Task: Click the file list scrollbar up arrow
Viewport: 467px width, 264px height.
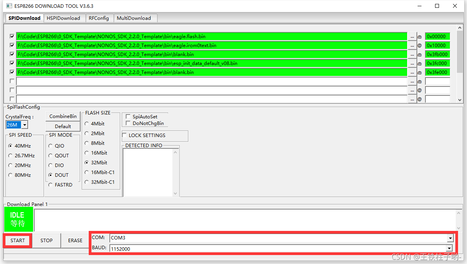Action: coord(460,28)
